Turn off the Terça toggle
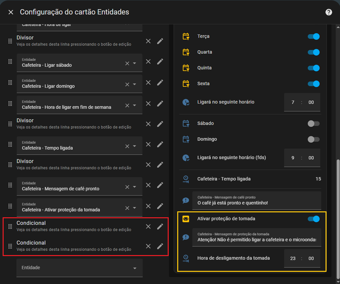The height and width of the screenshot is (284, 340). click(313, 36)
